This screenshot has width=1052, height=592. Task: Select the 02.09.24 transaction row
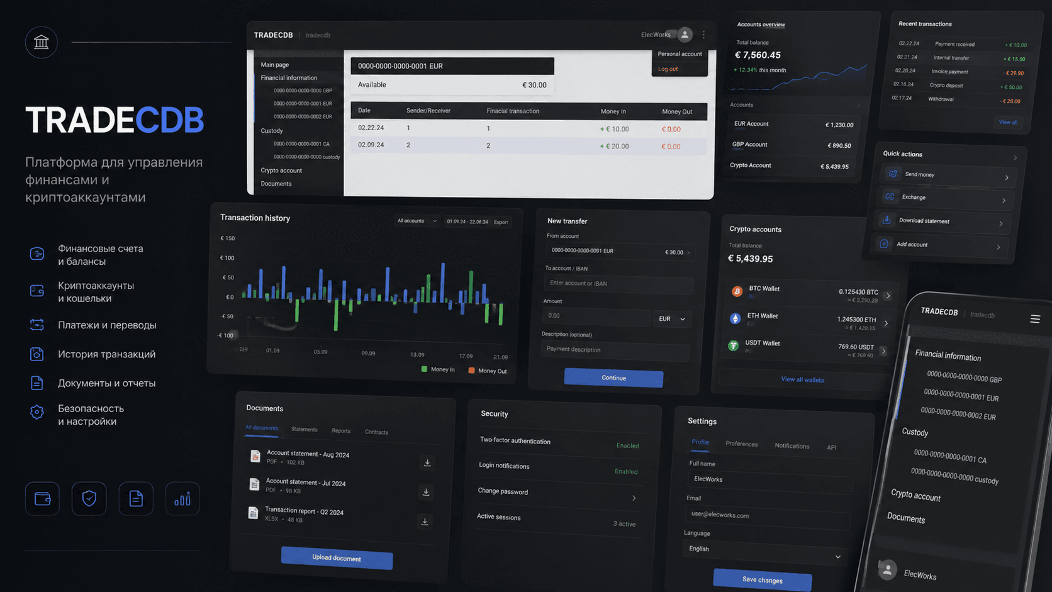coord(529,146)
